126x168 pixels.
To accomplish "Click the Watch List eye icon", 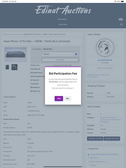I will (x=31, y=91).
